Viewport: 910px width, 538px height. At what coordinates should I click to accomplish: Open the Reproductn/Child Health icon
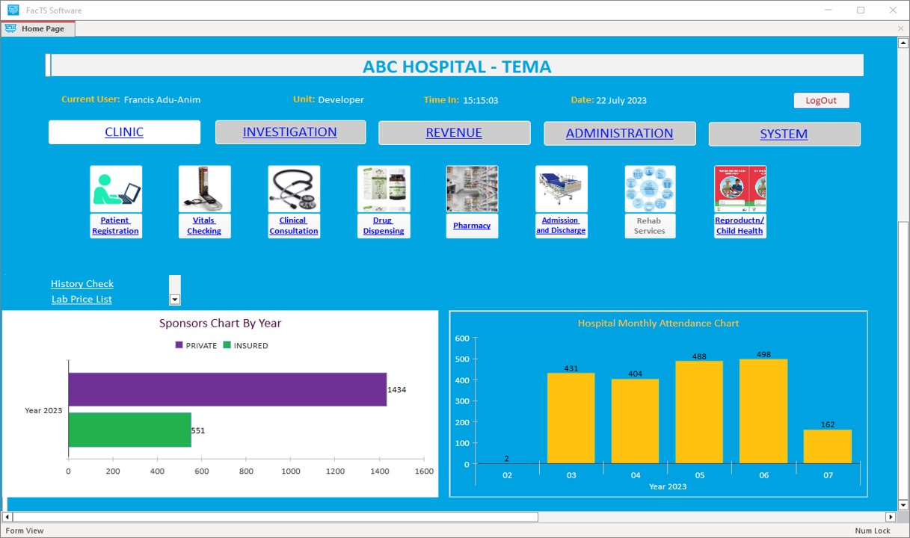point(740,189)
